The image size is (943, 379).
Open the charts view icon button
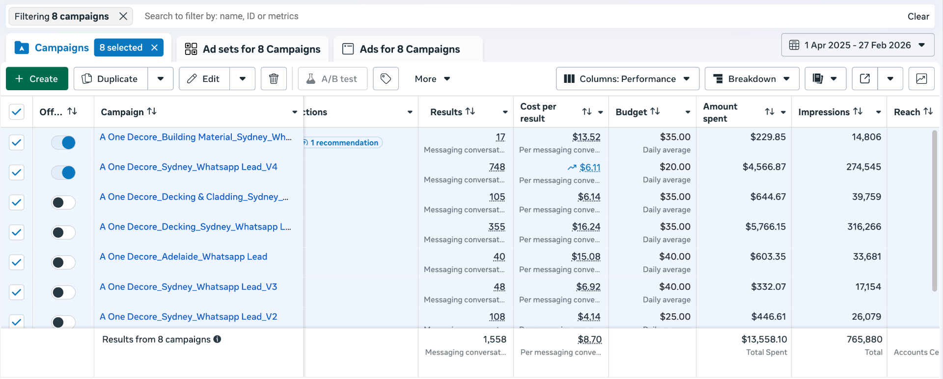pyautogui.click(x=921, y=79)
